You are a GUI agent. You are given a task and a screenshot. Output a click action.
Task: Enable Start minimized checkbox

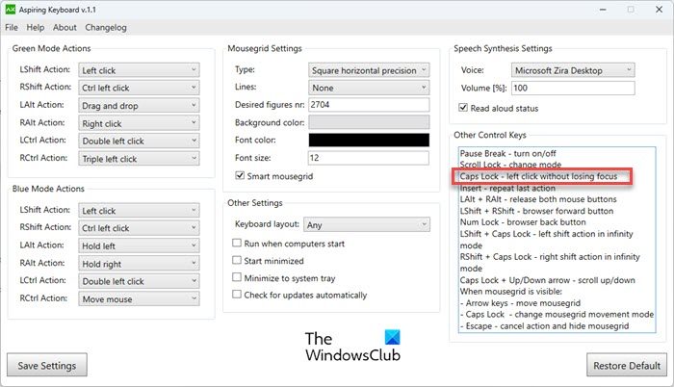pos(237,260)
